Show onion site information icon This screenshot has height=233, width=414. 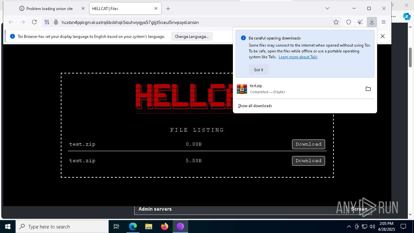tap(56, 22)
